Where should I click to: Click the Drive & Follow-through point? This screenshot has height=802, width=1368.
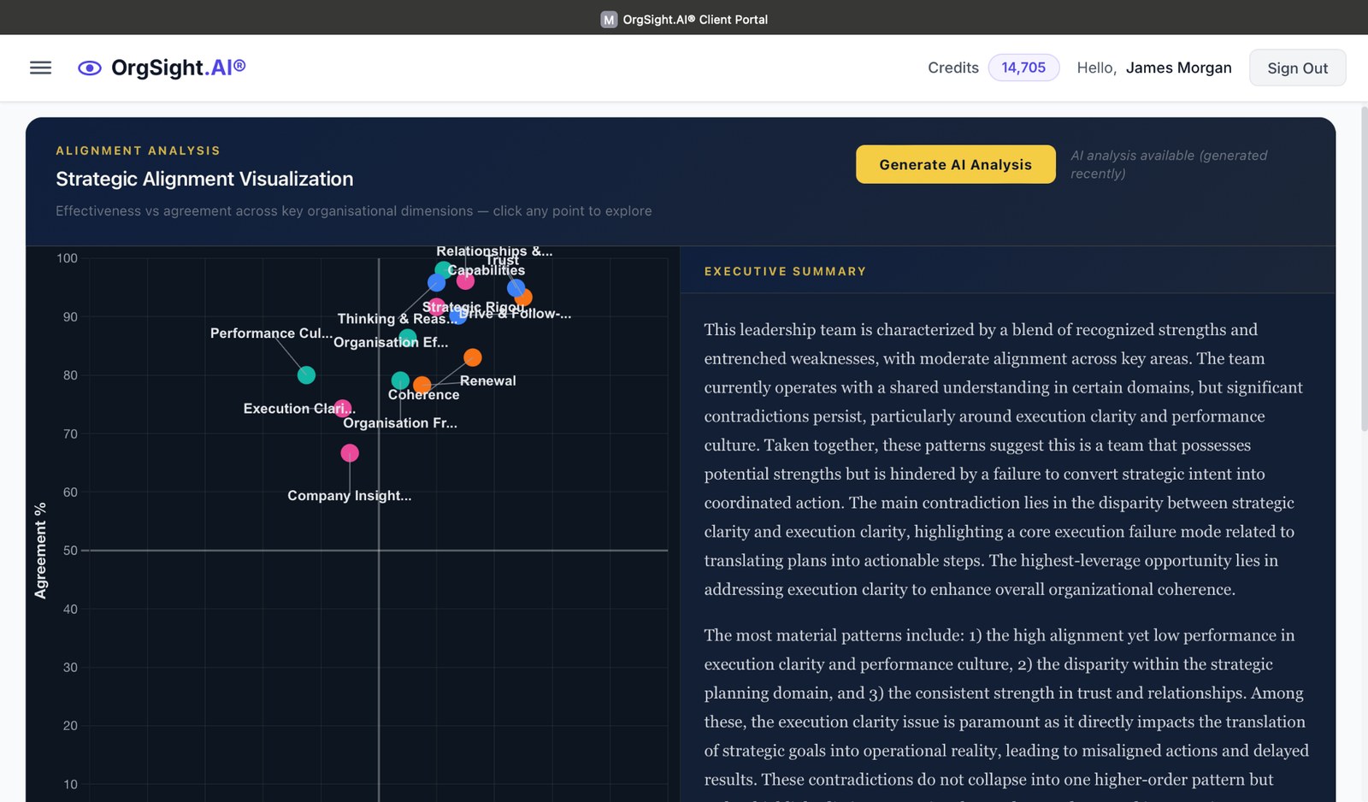coord(457,318)
